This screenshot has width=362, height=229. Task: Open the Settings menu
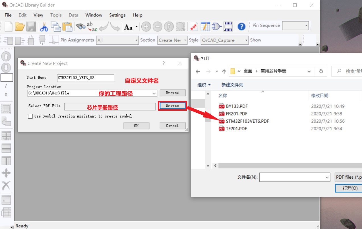click(x=117, y=15)
